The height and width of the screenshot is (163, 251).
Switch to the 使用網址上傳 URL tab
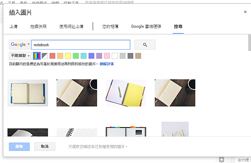click(x=71, y=27)
